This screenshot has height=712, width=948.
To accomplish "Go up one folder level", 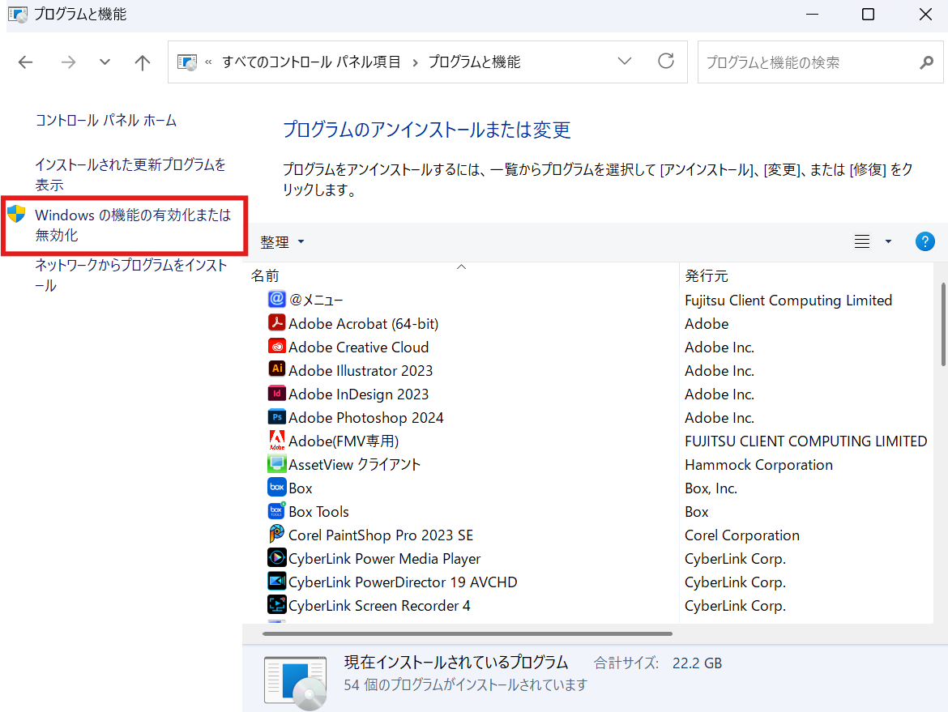I will point(143,62).
